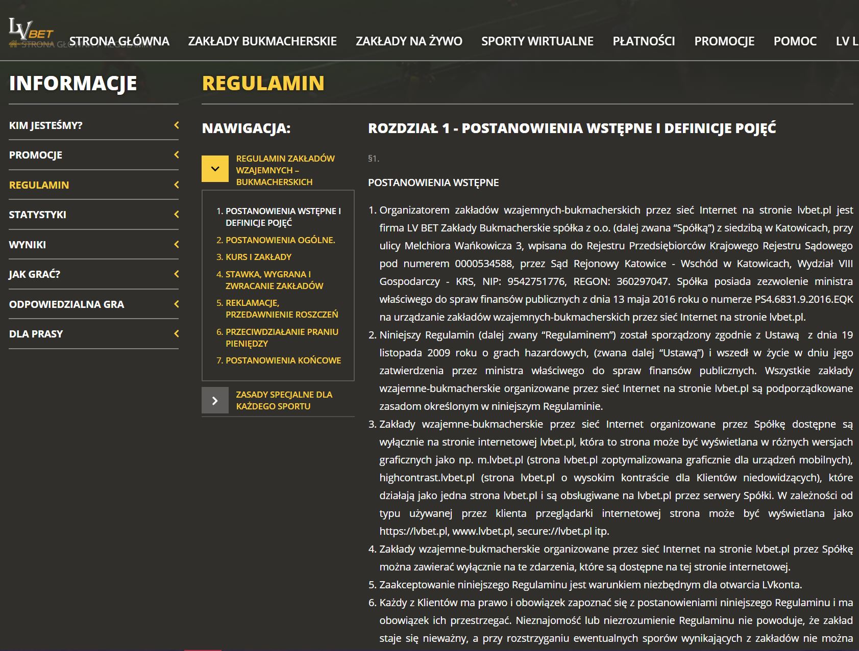Select SPORTY WIRTUALNE in the navigation bar
Screen dimensions: 859x651
click(x=537, y=41)
